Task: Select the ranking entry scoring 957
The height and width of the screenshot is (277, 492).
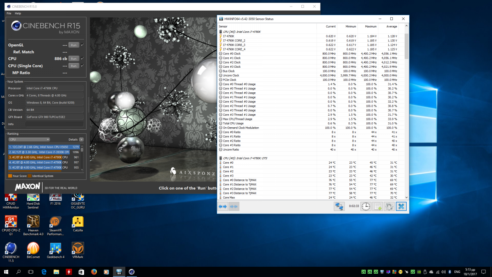Action: pos(44,162)
